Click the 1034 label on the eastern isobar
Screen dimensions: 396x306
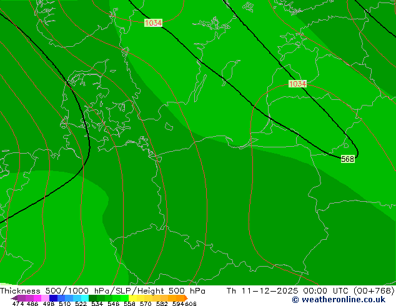click(297, 84)
